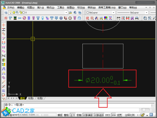Expand the layer name dropdown
The image size is (157, 118).
[x=66, y=13]
